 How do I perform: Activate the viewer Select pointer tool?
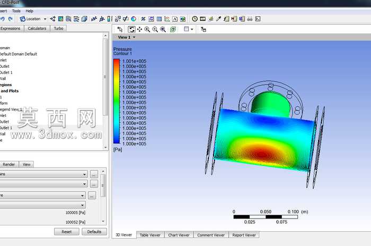click(x=120, y=29)
